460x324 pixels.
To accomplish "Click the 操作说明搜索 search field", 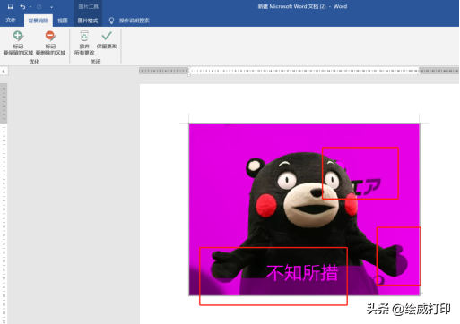I will (135, 21).
